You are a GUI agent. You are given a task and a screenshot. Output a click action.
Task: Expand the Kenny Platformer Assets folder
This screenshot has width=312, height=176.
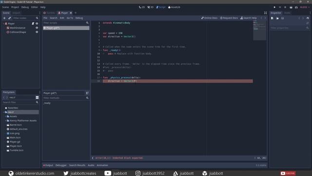pyautogui.click(x=5, y=121)
